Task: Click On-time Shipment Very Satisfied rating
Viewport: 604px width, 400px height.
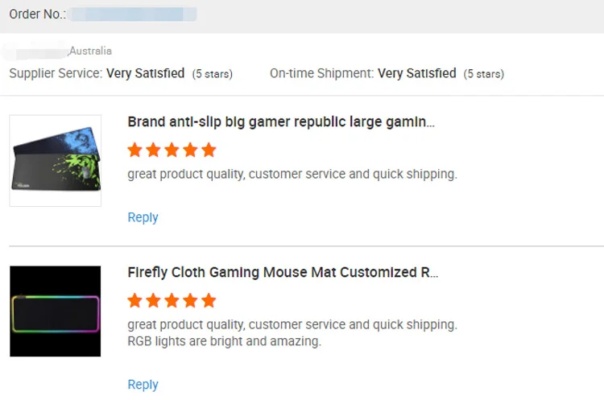Action: point(417,73)
